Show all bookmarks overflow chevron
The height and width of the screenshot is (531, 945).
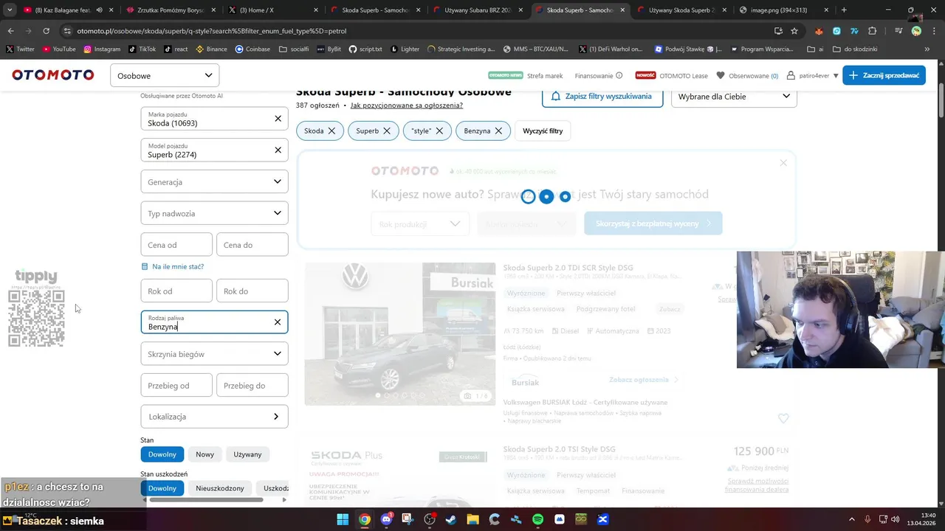(x=927, y=49)
